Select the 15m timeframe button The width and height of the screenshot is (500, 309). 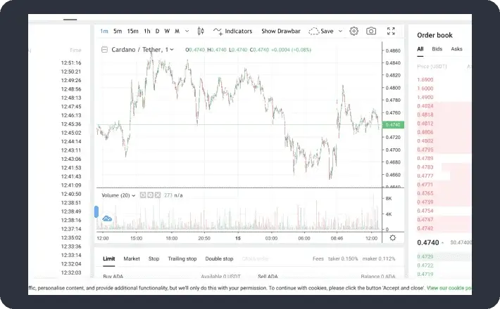tap(132, 31)
